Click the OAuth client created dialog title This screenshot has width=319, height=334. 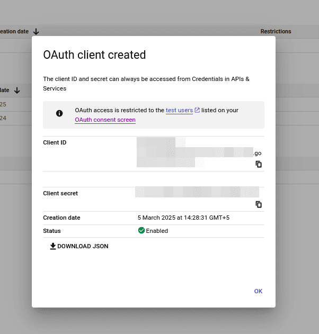pos(94,55)
